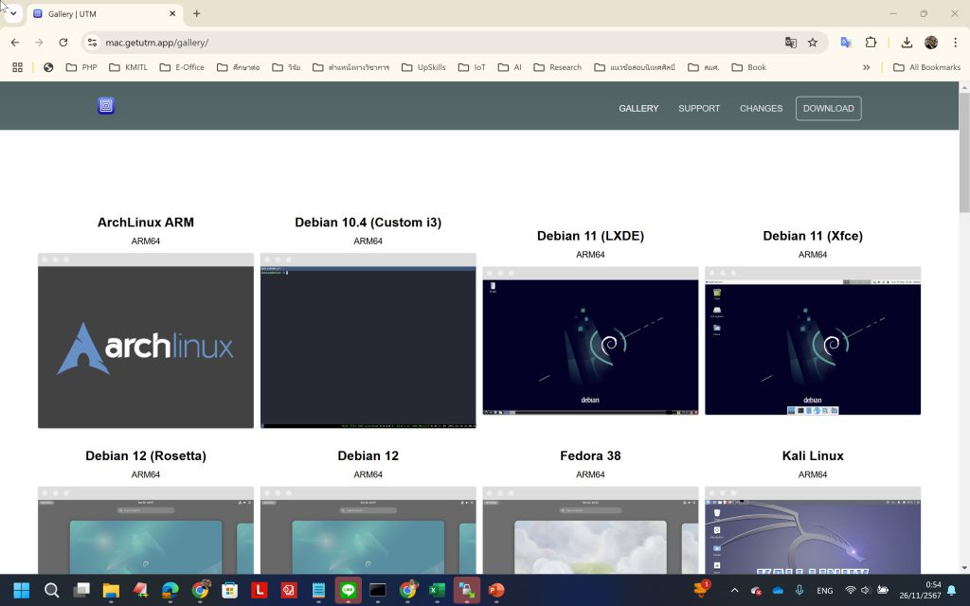Open the KMITL bookmarks folder
The width and height of the screenshot is (970, 606).
click(x=128, y=67)
